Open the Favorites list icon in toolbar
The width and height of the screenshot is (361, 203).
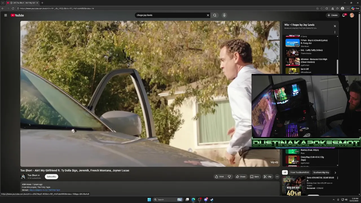coord(337,8)
